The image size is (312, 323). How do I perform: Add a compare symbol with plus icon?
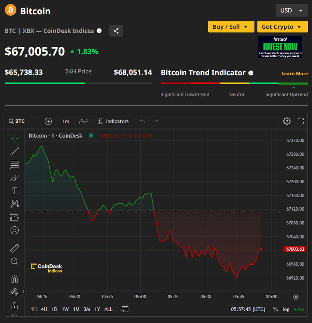point(48,122)
